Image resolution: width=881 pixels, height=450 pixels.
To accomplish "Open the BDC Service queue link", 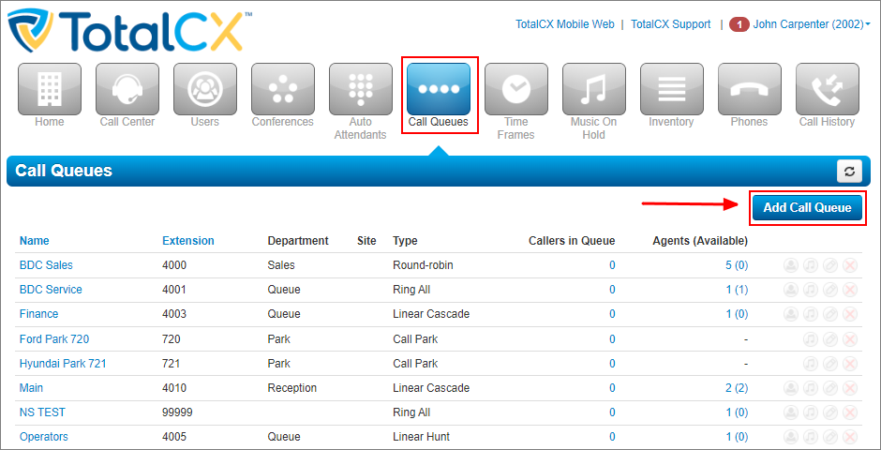I will (x=51, y=290).
